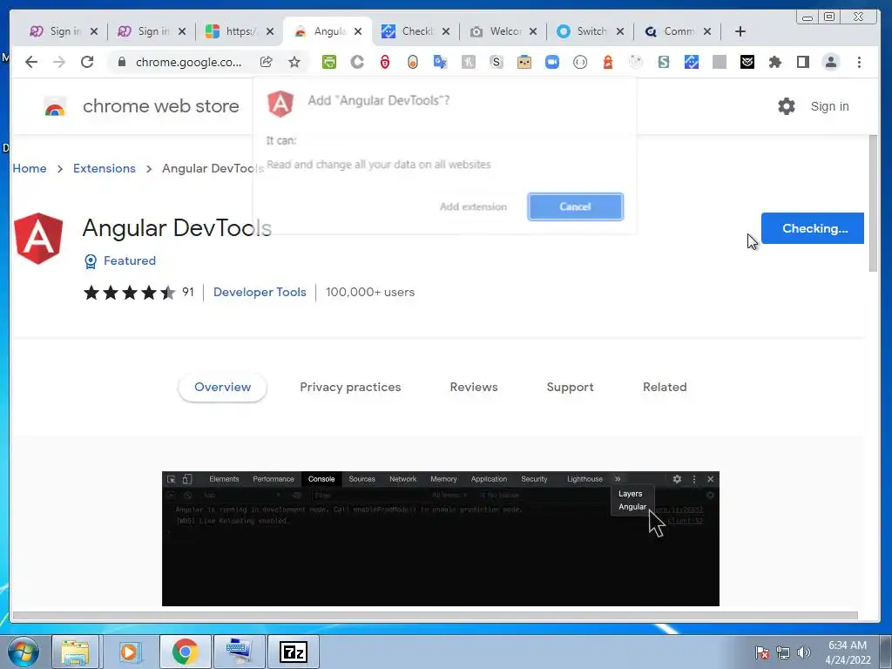The image size is (892, 669).
Task: Switch to the Switch tab
Action: point(590,31)
